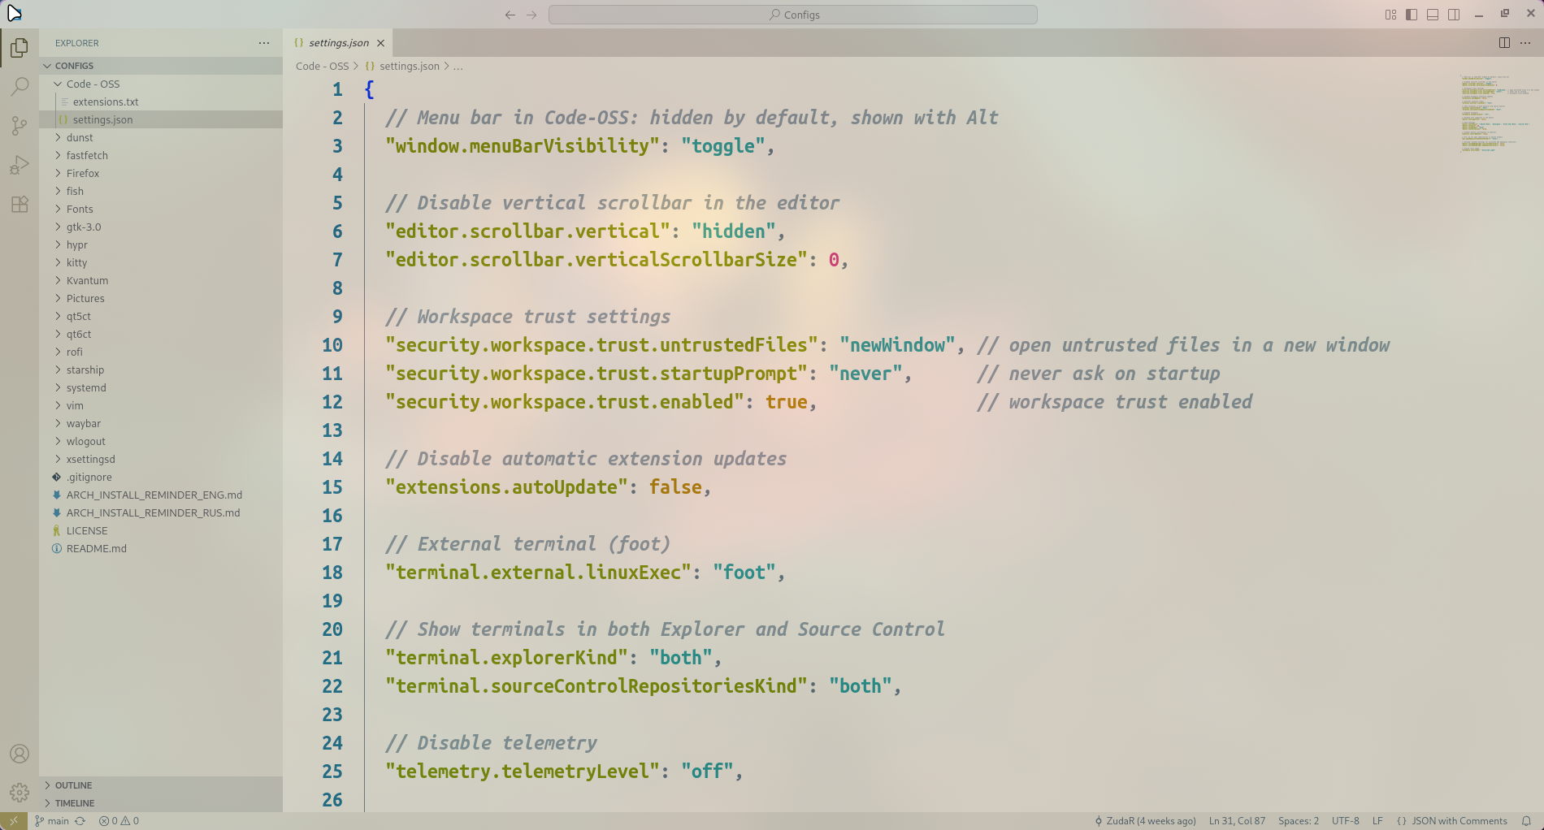Change the JSON with Comments language mode
The width and height of the screenshot is (1544, 830).
(1454, 820)
